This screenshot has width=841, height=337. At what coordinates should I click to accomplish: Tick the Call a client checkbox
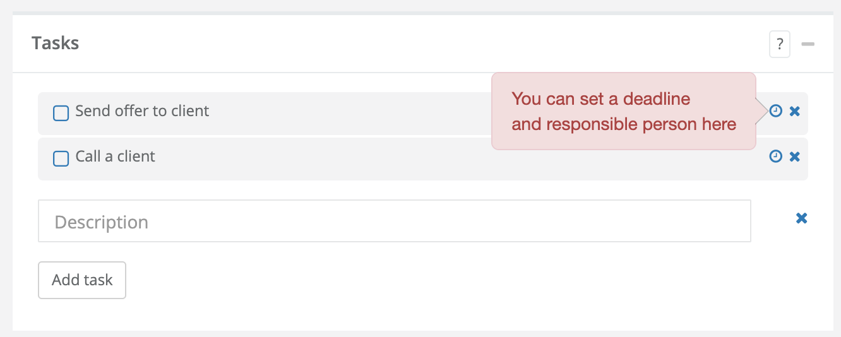61,158
